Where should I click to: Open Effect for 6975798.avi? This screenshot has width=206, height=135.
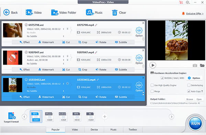tap(25, 42)
